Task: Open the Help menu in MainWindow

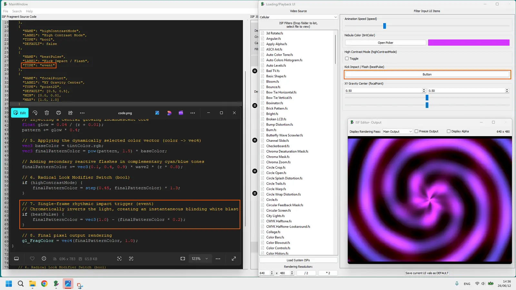Action: coord(29,11)
